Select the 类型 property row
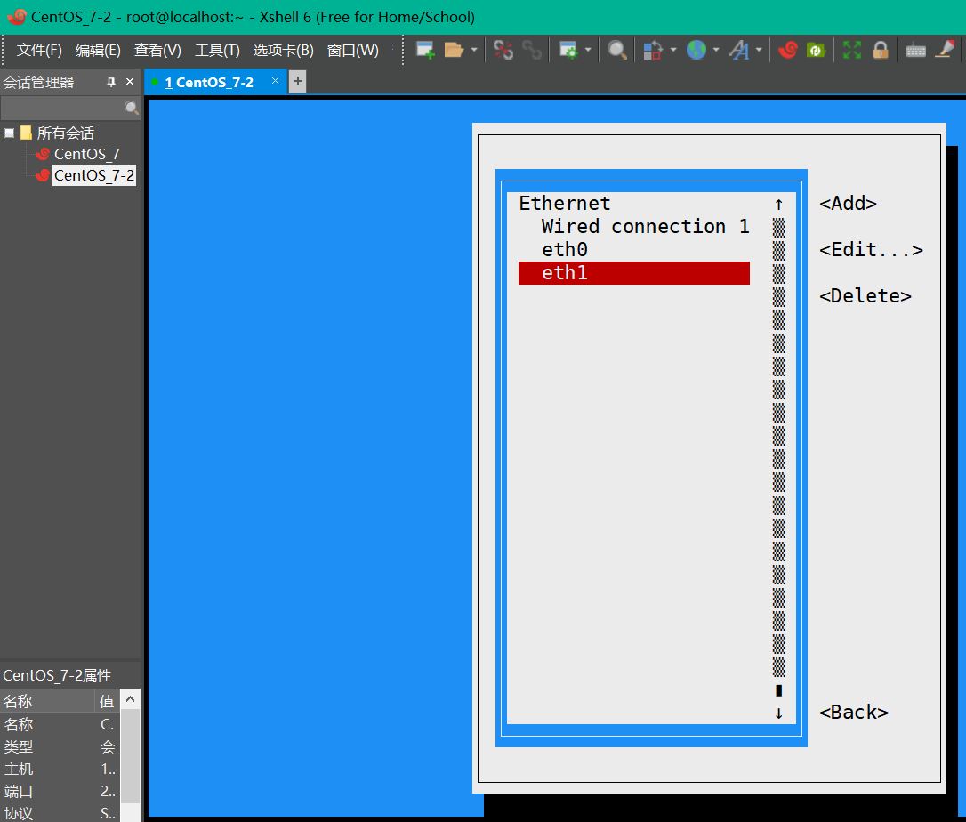The height and width of the screenshot is (822, 966). click(x=60, y=746)
